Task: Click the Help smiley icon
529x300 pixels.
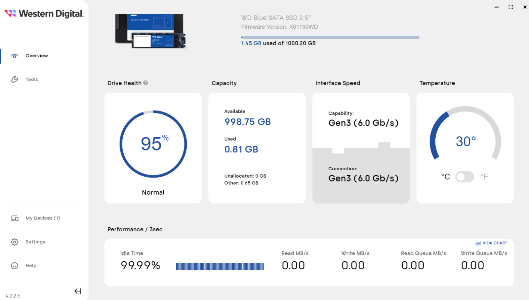Action: pyautogui.click(x=15, y=266)
